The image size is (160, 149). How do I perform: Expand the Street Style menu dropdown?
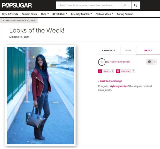pos(60,14)
